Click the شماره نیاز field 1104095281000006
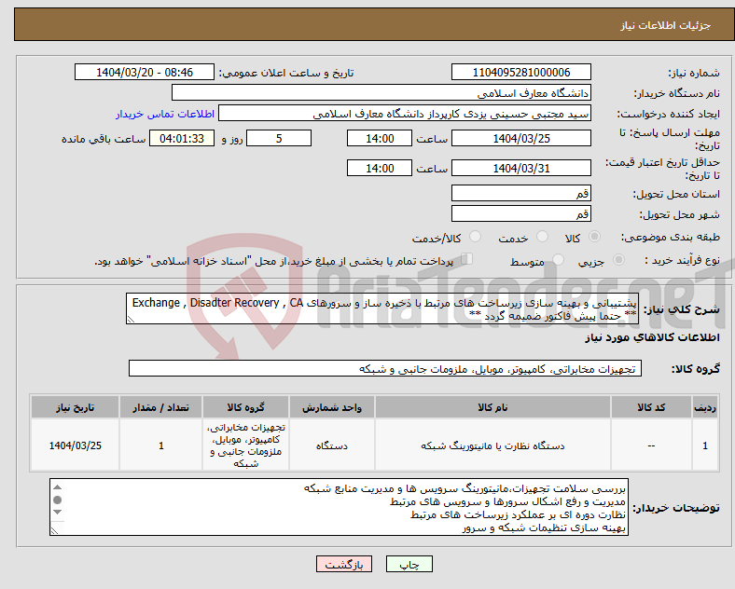 [x=520, y=72]
